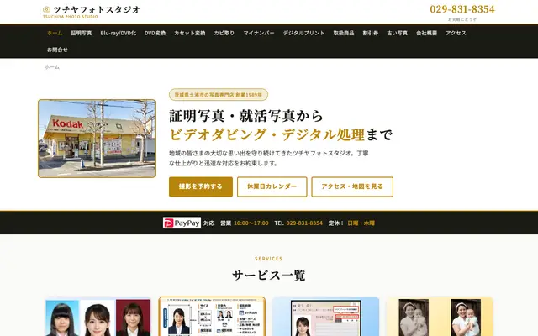Go to the 取扱商品 page
This screenshot has height=336, width=538.
(344, 33)
